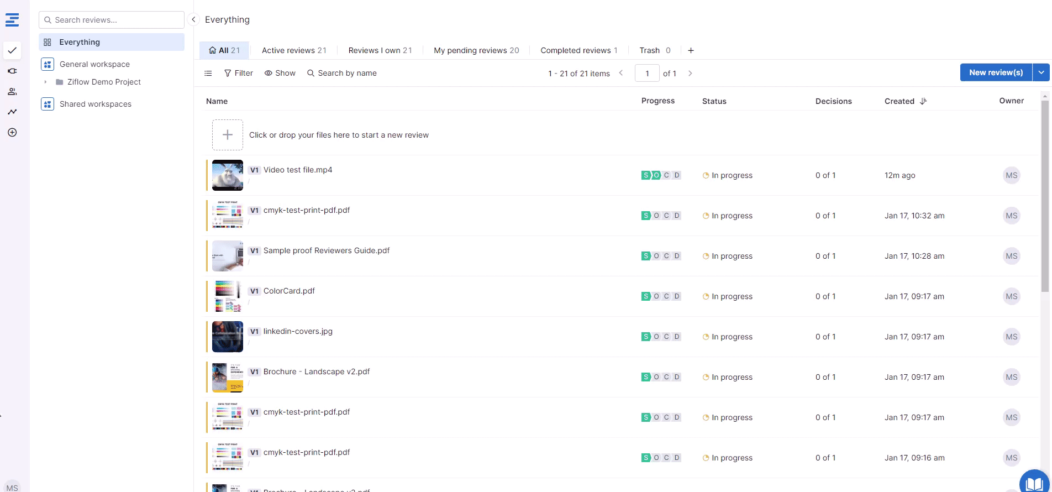This screenshot has width=1052, height=492.
Task: Click the progress stage indicator for ColorCard.pdf
Action: click(x=661, y=296)
